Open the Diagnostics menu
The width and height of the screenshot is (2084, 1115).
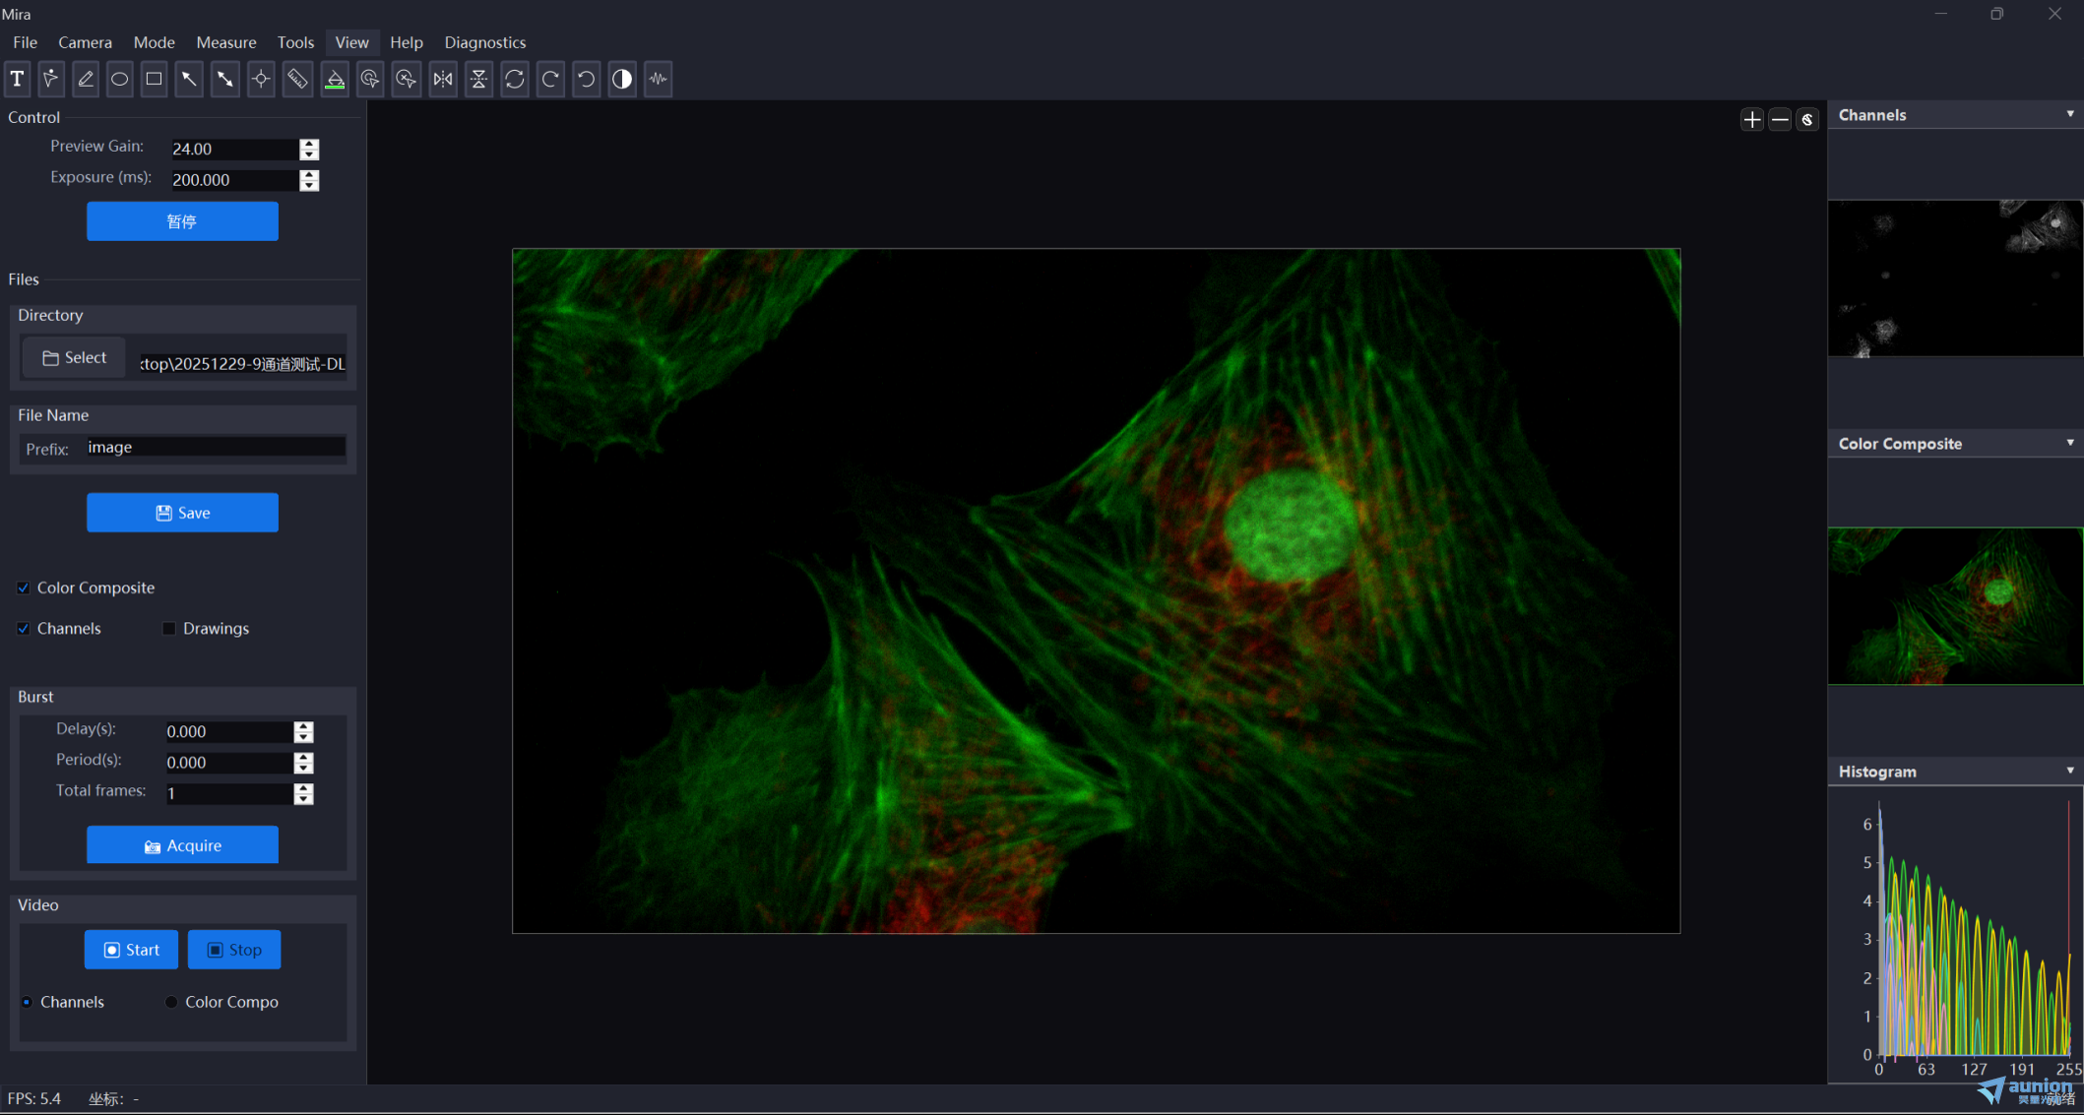(484, 42)
